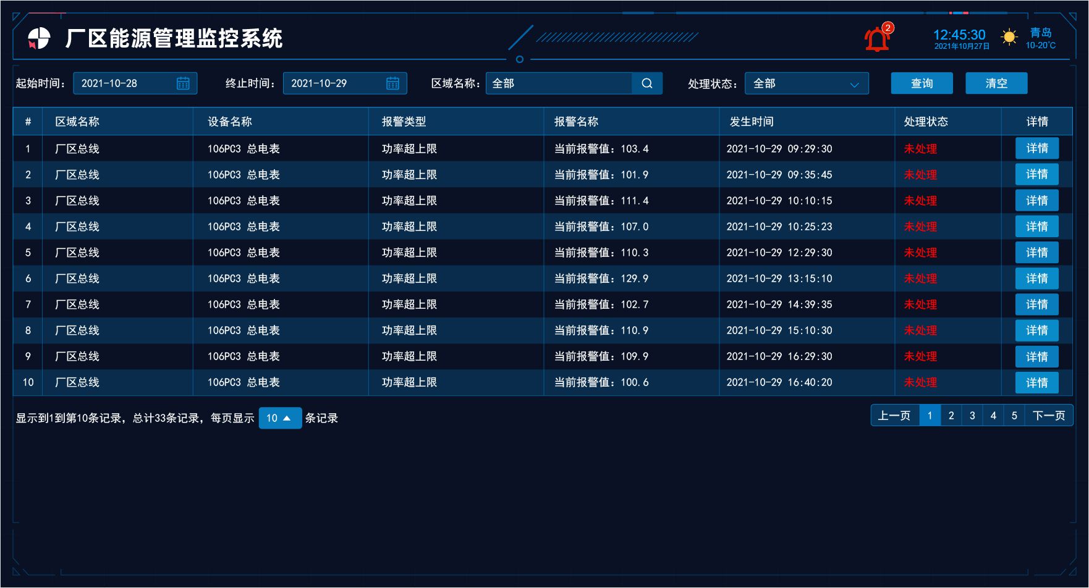Focus the 终止时间 date field
Image resolution: width=1089 pixels, height=588 pixels.
[x=345, y=83]
